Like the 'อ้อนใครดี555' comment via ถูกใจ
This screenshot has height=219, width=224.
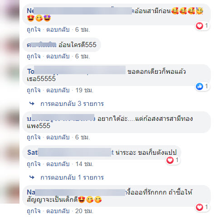pos(34,57)
